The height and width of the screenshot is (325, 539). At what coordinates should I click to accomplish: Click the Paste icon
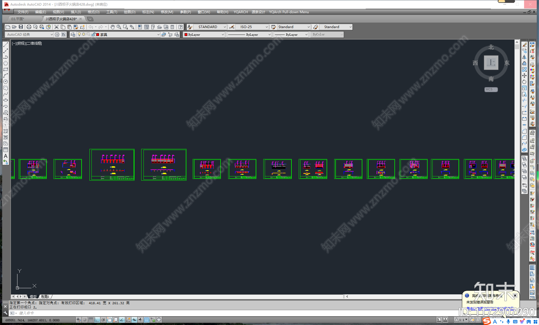pos(69,27)
